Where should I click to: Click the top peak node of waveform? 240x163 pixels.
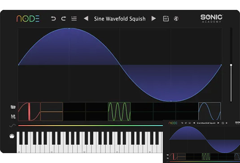tap(69, 28)
